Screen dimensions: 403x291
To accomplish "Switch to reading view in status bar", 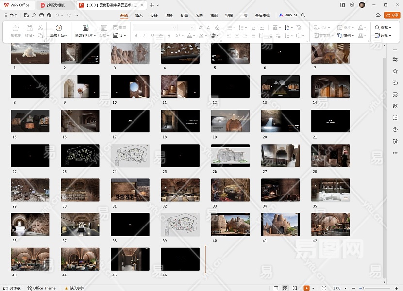I will point(295,288).
